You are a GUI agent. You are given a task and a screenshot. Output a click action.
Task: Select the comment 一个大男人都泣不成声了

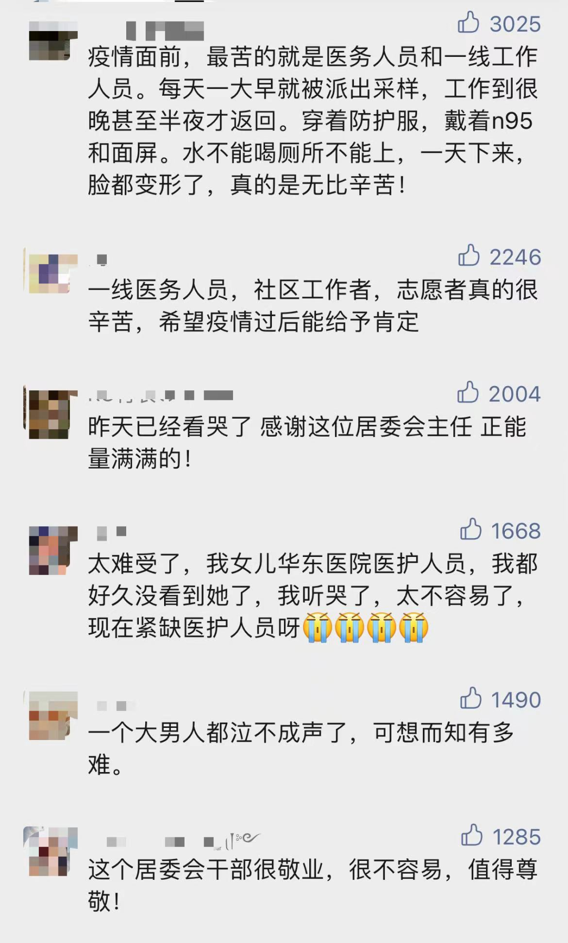tap(301, 748)
